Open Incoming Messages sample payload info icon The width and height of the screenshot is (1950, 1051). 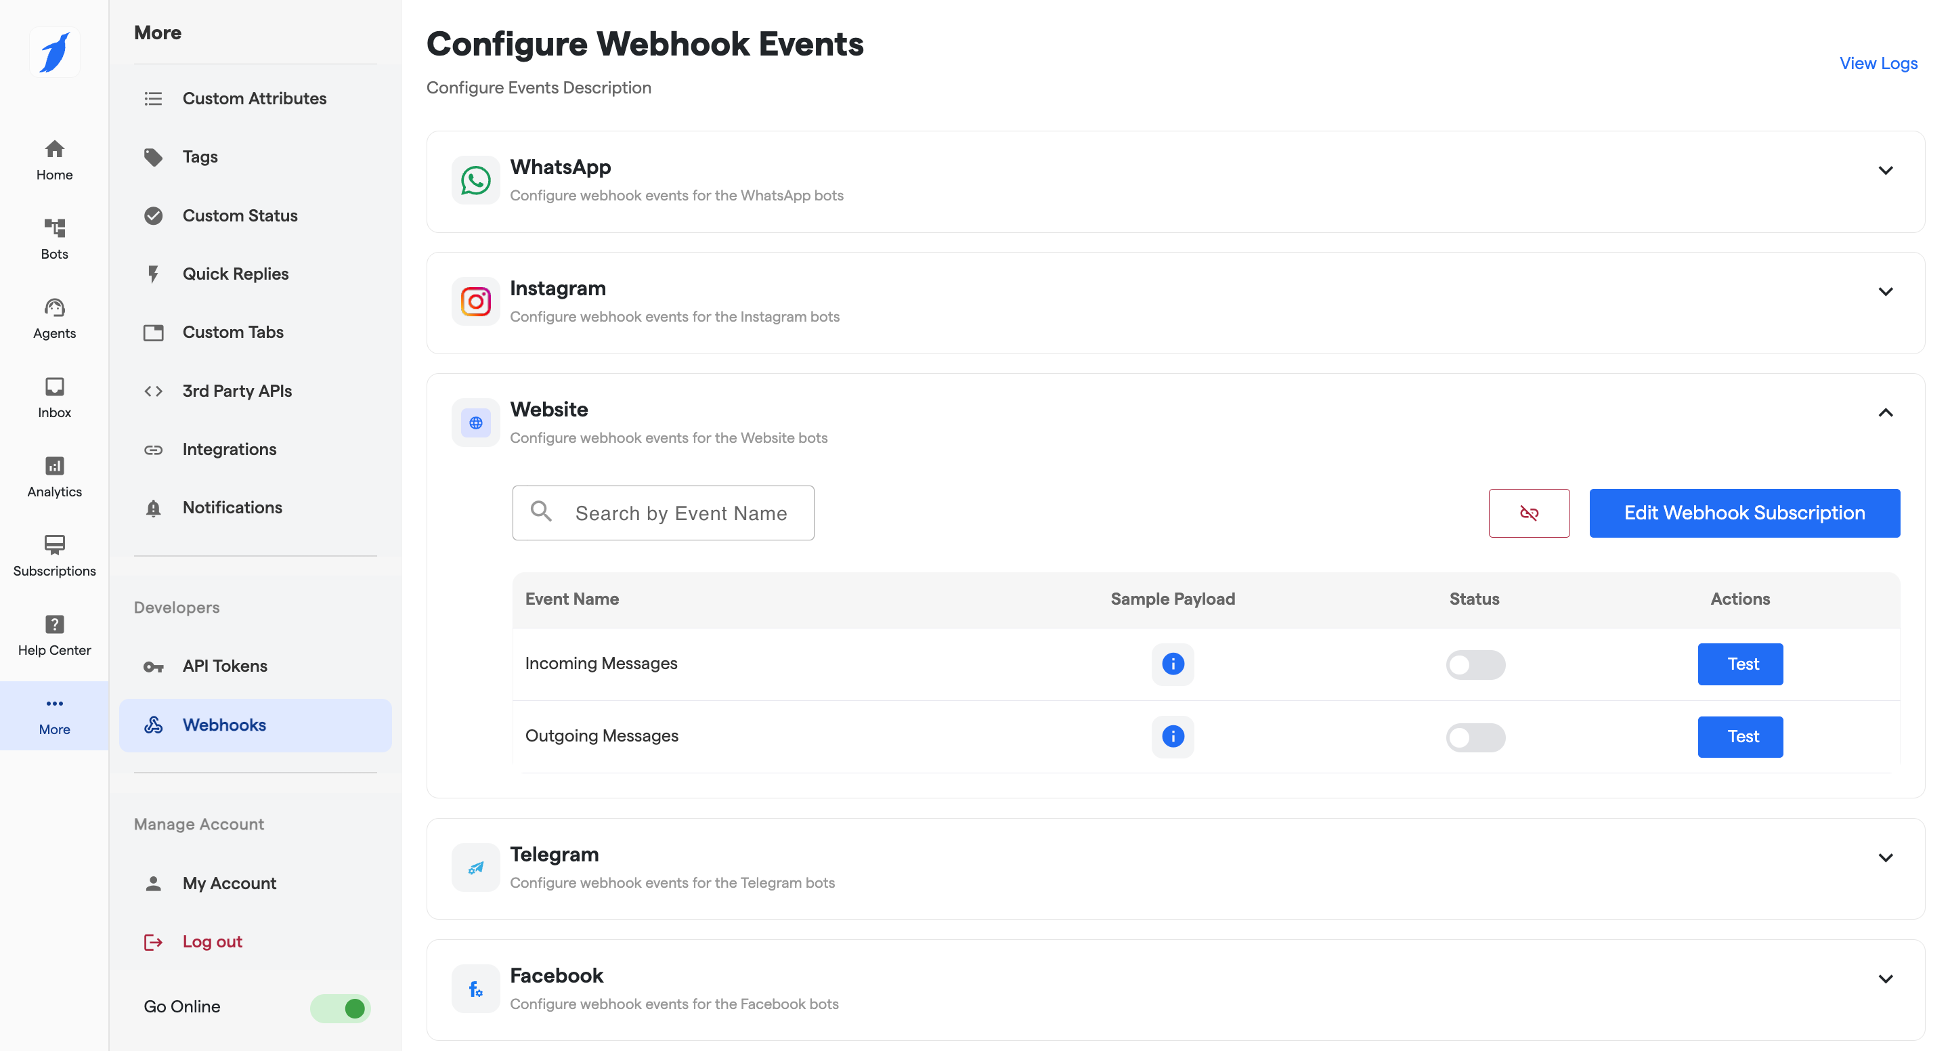(x=1172, y=664)
